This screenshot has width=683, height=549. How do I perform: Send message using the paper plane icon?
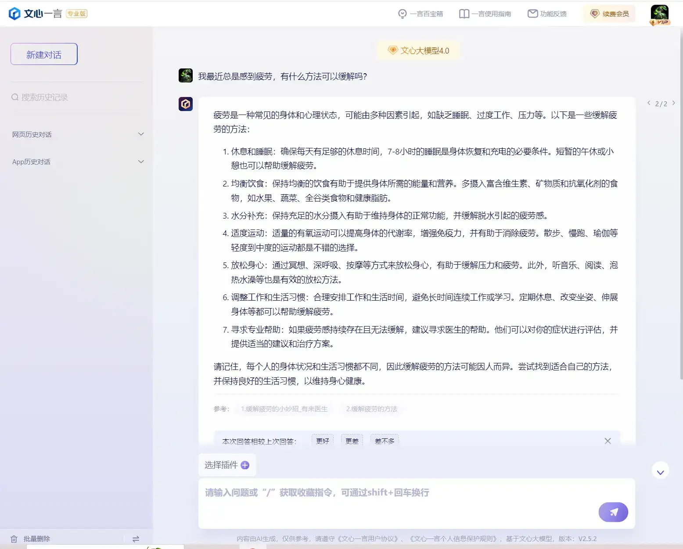coord(613,512)
